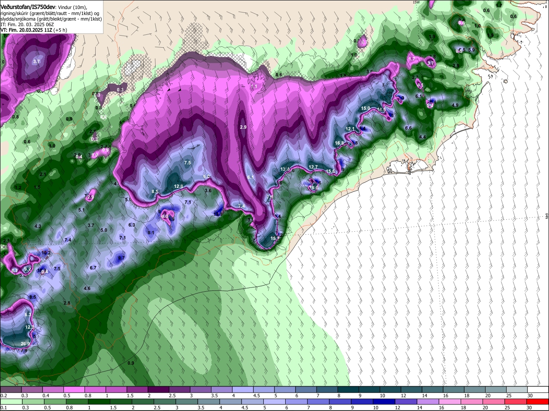This screenshot has width=549, height=411.
Task: Click the map value 2.8
Action: [67, 303]
